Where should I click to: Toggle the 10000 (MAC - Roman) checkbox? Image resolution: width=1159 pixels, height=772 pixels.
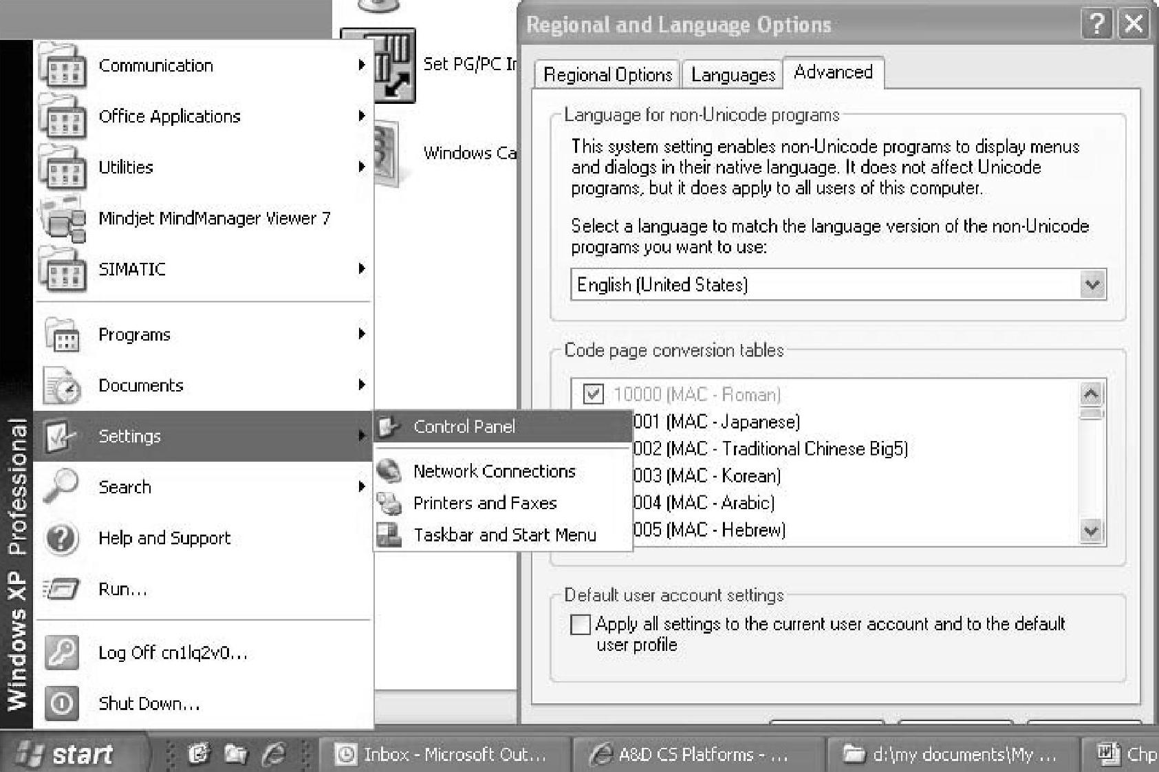click(x=593, y=394)
